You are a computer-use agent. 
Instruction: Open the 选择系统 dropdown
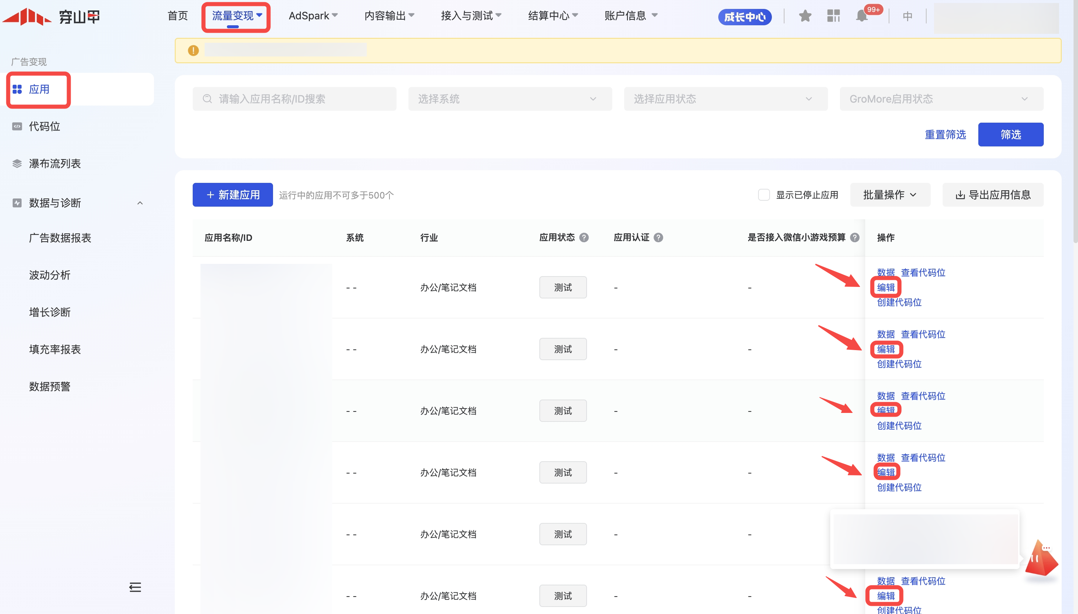tap(510, 99)
